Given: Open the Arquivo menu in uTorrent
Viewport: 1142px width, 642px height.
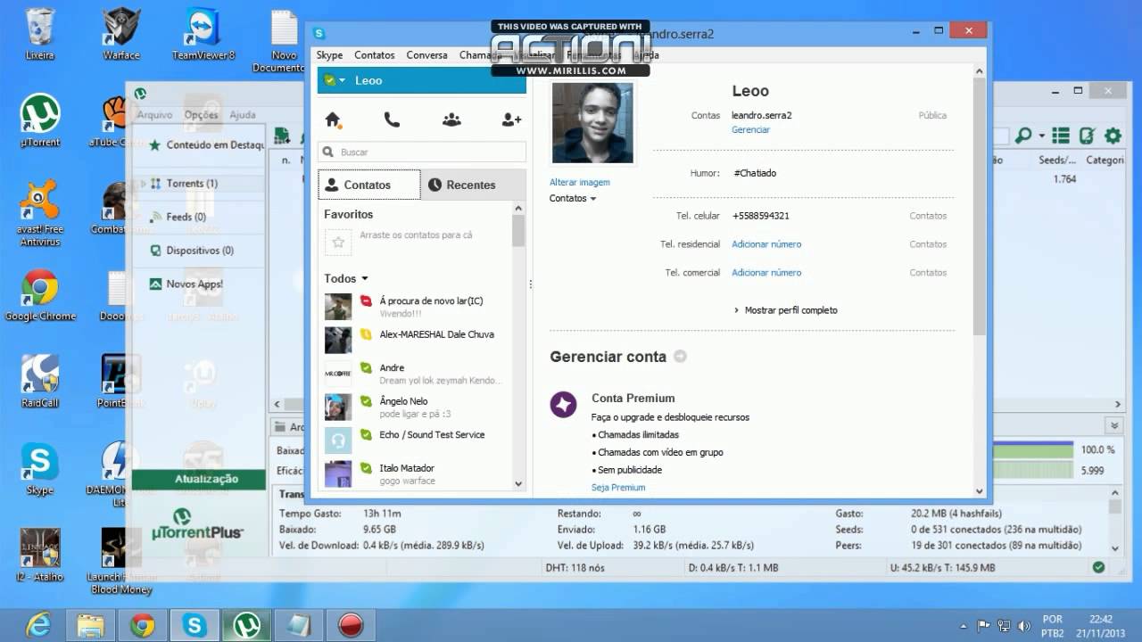Looking at the screenshot, I should point(154,115).
